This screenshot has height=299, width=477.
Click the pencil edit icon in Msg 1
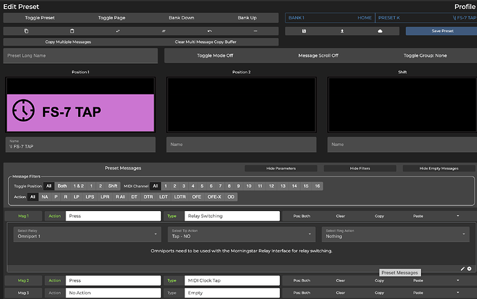(x=462, y=268)
